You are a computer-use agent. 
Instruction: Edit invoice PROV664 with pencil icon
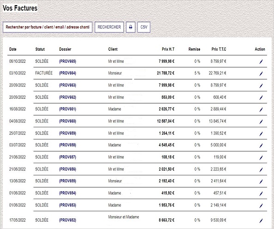click(x=261, y=74)
